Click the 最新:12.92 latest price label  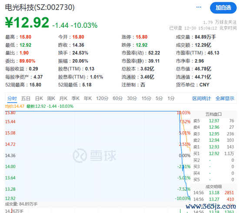50,106
